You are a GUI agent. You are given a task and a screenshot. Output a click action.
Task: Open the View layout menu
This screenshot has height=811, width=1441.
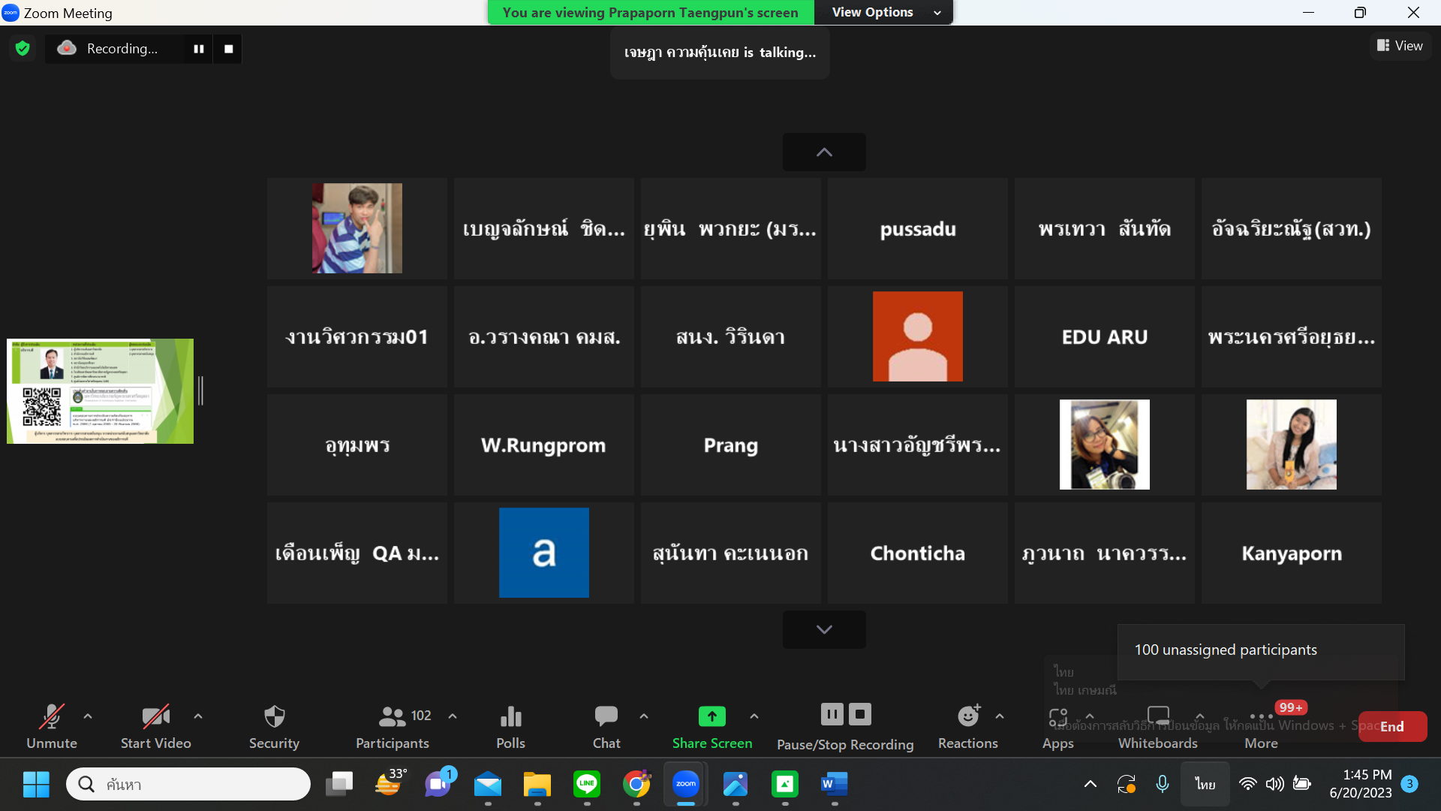point(1400,46)
